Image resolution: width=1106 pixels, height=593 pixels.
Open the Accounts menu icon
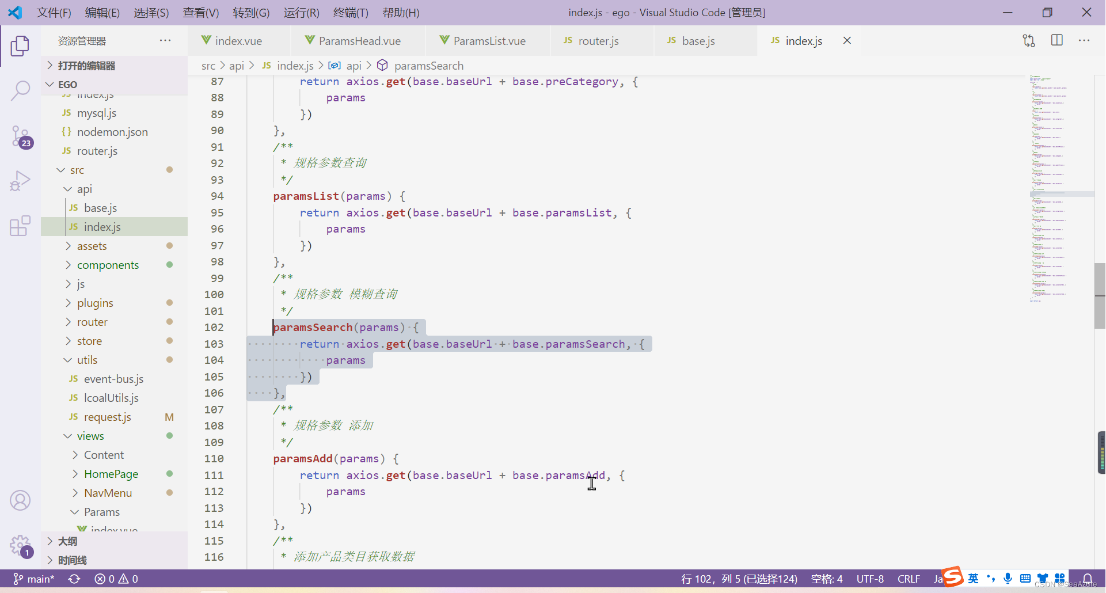(20, 500)
